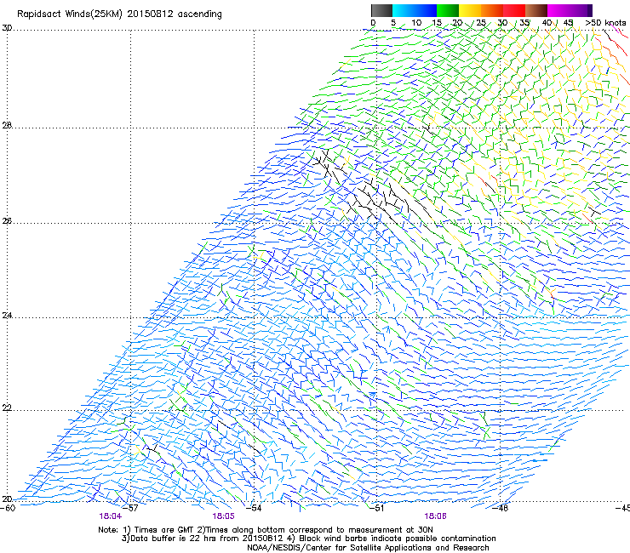Click the 'Times are GMT' note
Image resolution: width=630 pixels, height=553 pixels.
tap(163, 530)
